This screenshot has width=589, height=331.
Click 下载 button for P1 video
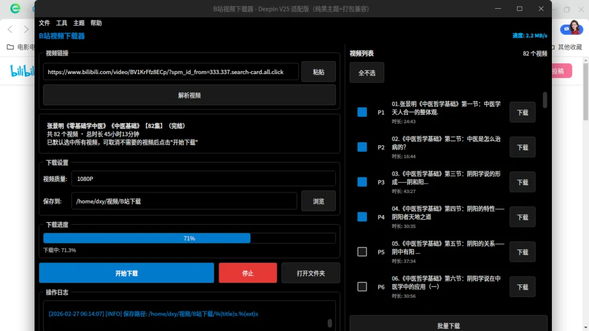[522, 112]
